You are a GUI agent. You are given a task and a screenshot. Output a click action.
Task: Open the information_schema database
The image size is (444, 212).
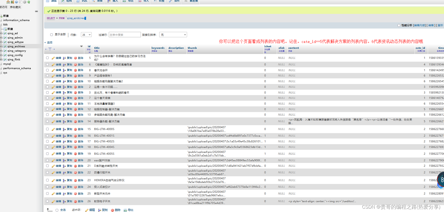[16, 20]
